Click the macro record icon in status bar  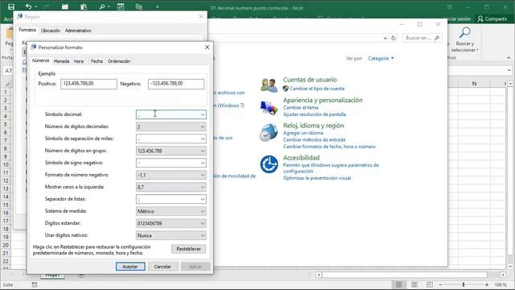[35, 284]
